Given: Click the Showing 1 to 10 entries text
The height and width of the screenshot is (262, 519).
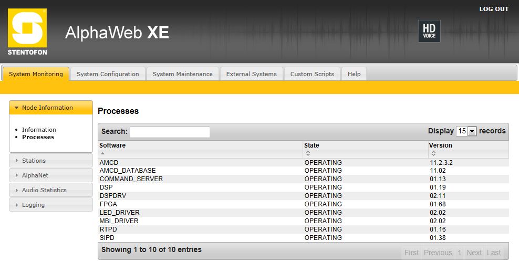Looking at the screenshot, I should (151, 250).
